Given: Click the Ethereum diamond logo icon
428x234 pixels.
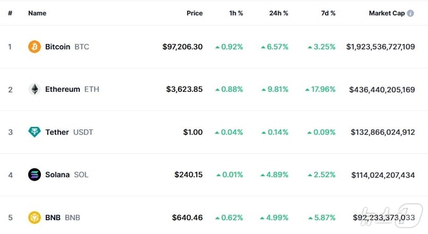Looking at the screenshot, I should (35, 89).
